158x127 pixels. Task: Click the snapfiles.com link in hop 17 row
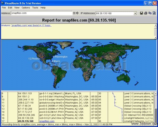click(x=47, y=121)
